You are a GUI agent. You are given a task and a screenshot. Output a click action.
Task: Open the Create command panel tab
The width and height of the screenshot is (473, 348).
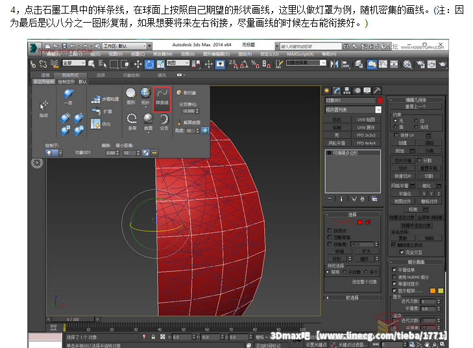point(326,90)
